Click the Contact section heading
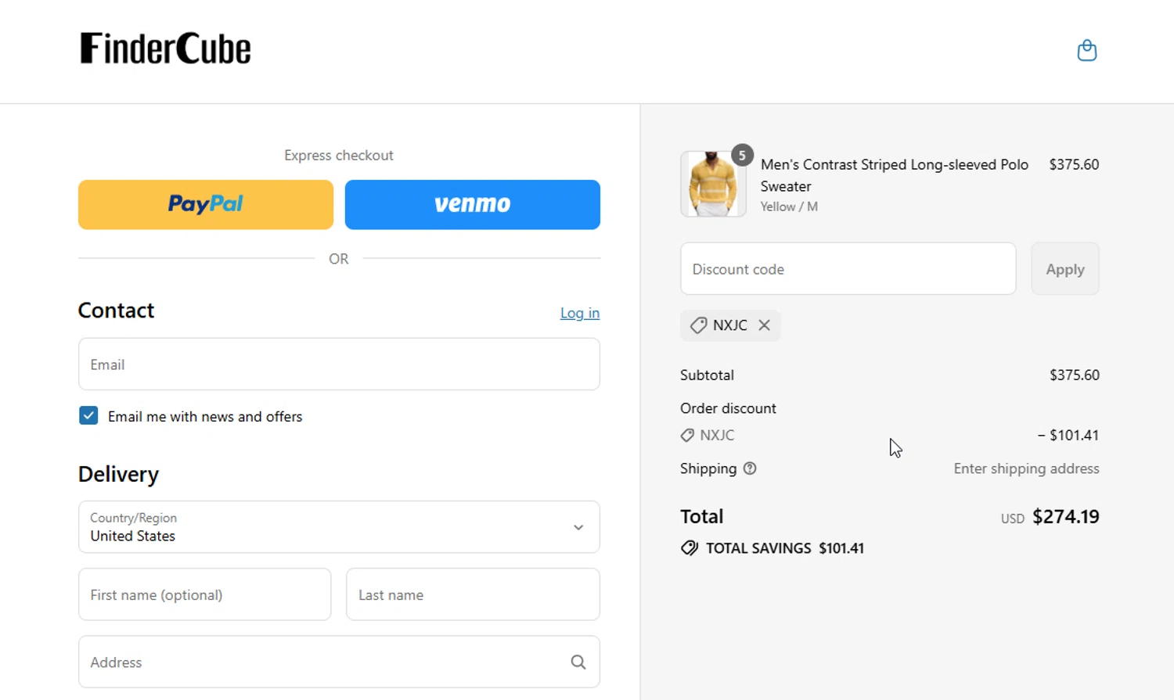 click(116, 311)
